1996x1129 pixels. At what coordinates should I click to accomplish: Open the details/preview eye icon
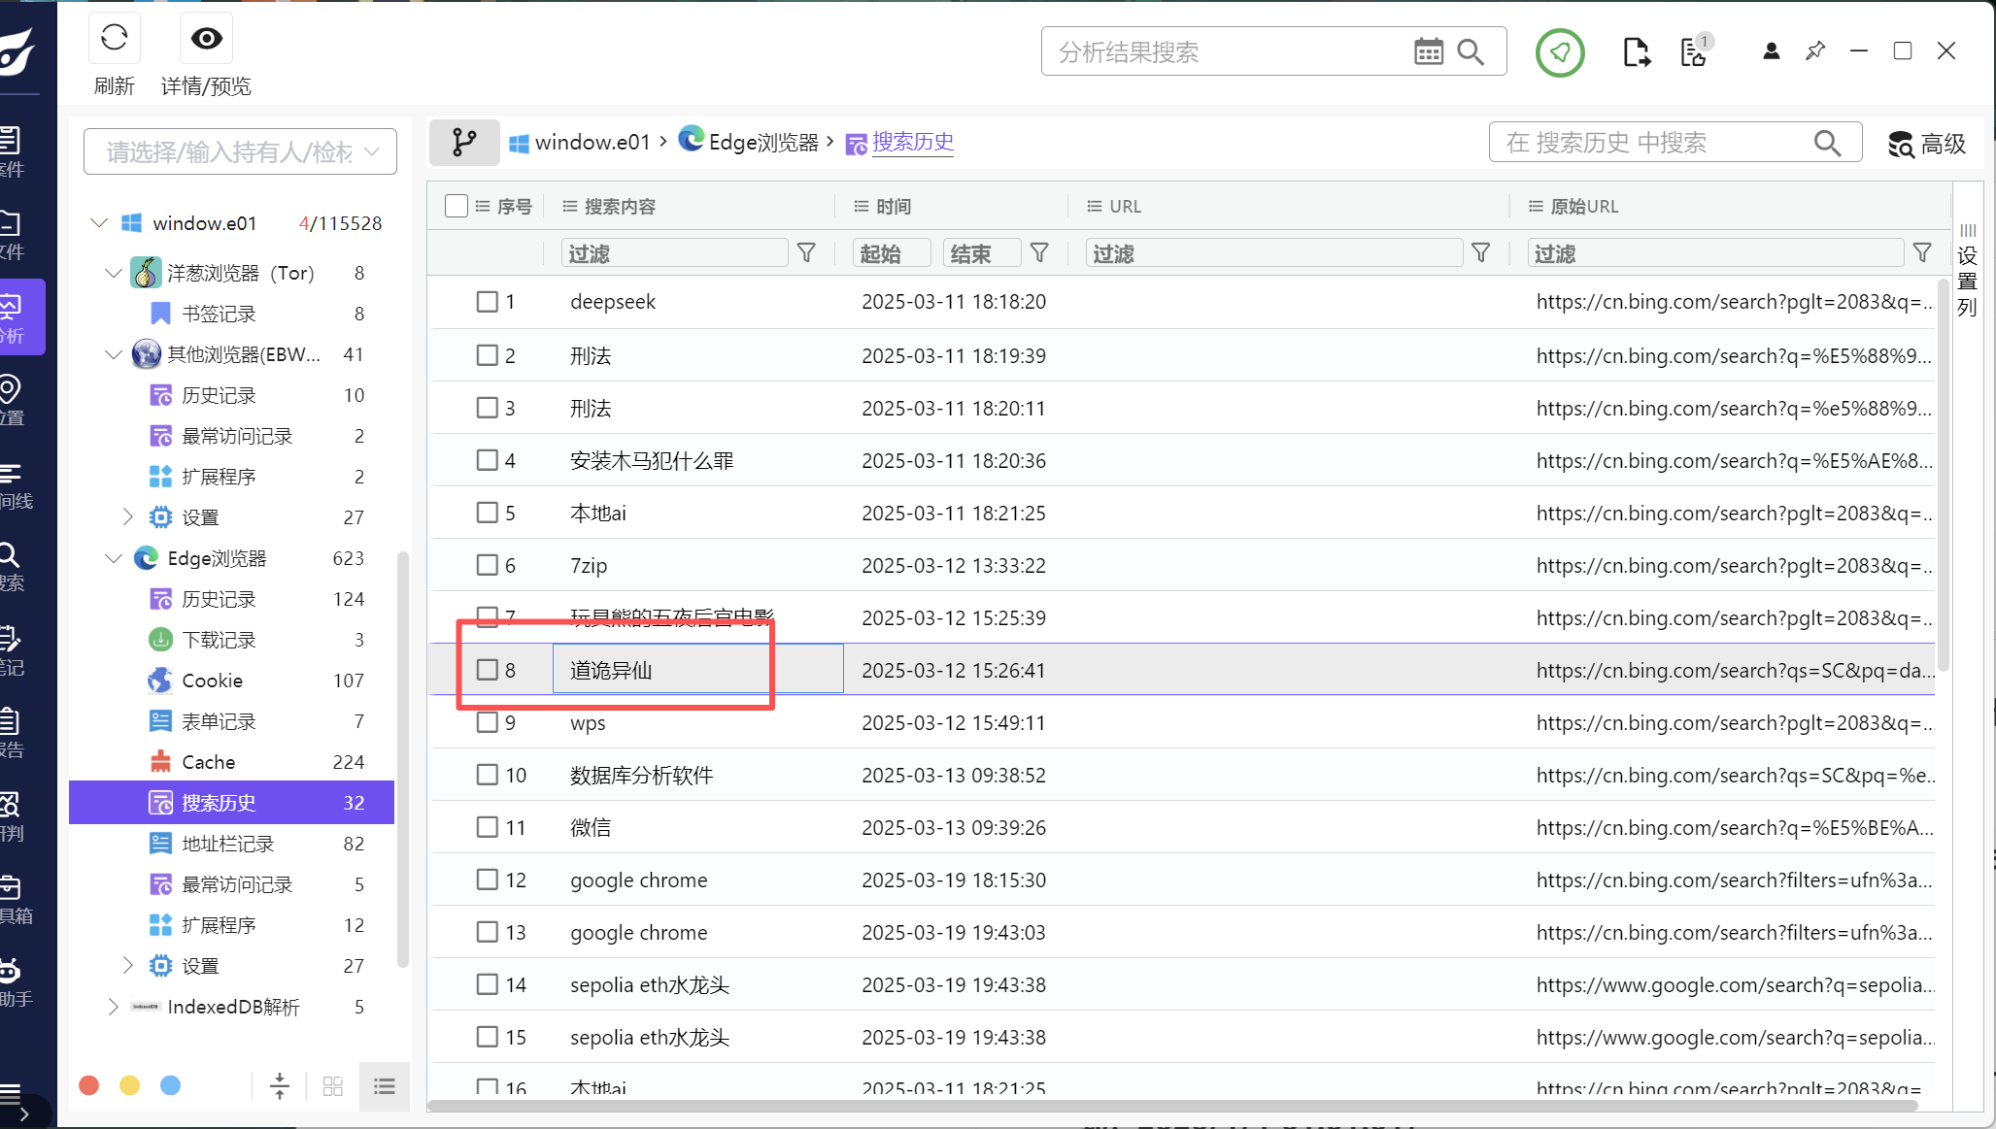pos(206,39)
